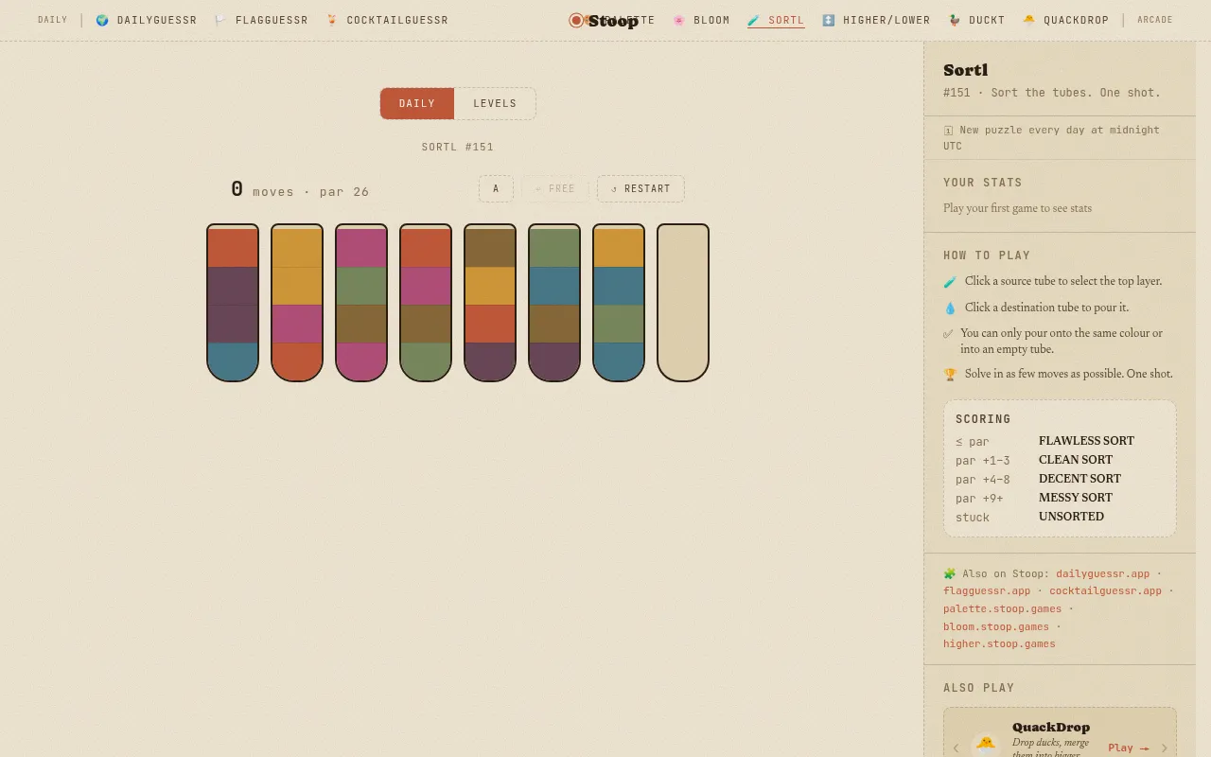Open the bloom.stoop.games link
The height and width of the screenshot is (757, 1211).
tap(996, 626)
